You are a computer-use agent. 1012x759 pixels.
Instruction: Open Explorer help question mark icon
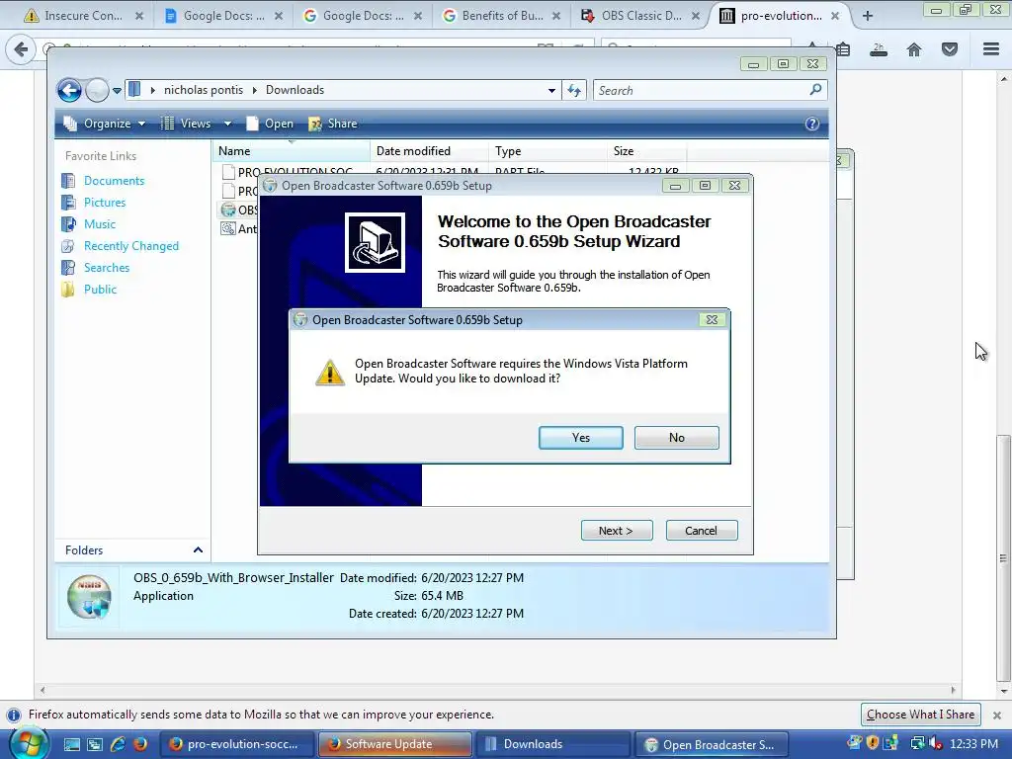point(812,124)
